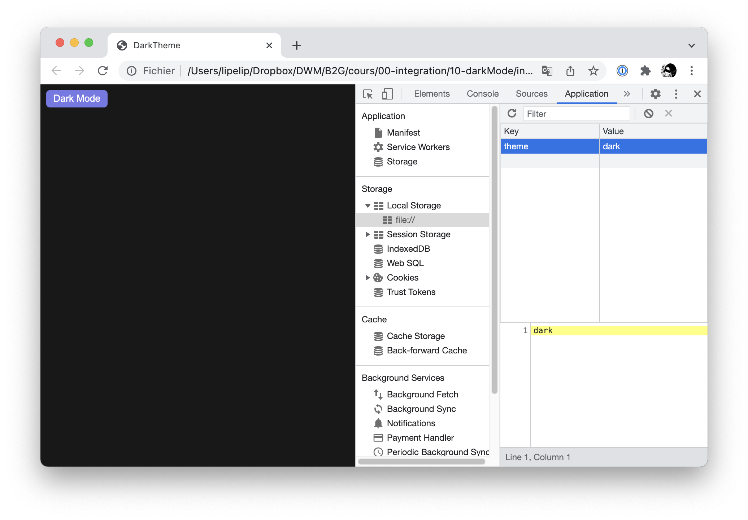Click the dark preview line

pyautogui.click(x=618, y=331)
